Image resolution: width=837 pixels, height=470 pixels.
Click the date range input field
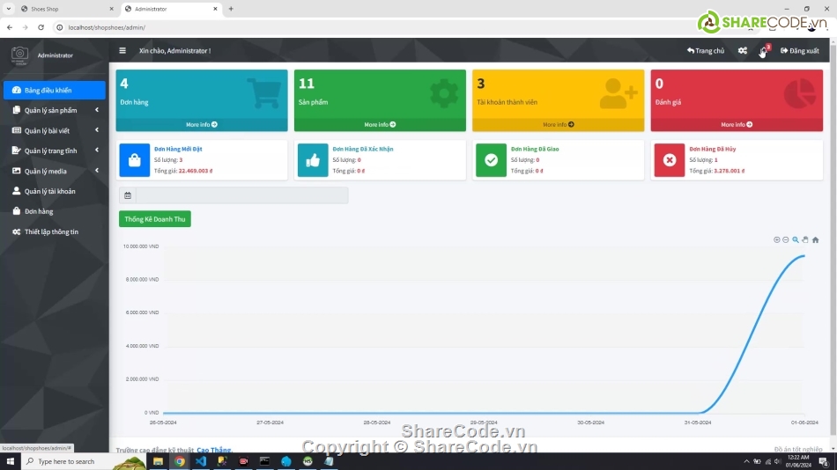[241, 195]
